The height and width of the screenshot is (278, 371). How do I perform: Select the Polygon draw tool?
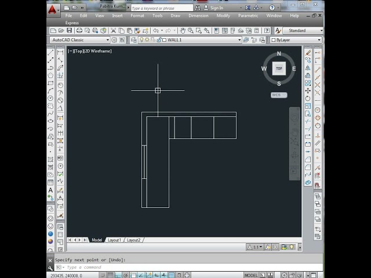[x=50, y=76]
